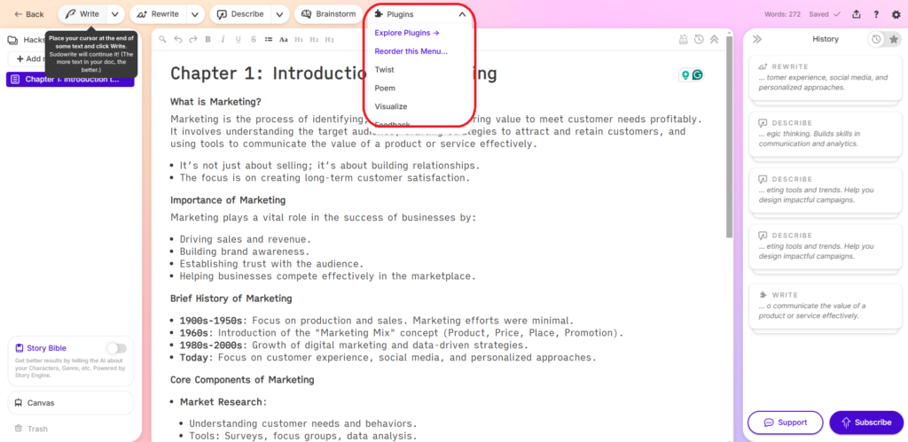Expand the Write options dropdown arrow
Image resolution: width=908 pixels, height=442 pixels.
(115, 14)
